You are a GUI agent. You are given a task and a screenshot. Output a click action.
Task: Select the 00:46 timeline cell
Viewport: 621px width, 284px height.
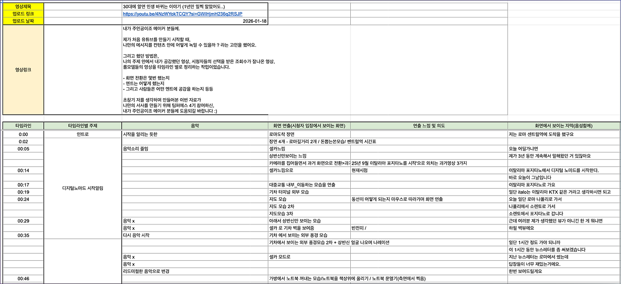pos(23,279)
